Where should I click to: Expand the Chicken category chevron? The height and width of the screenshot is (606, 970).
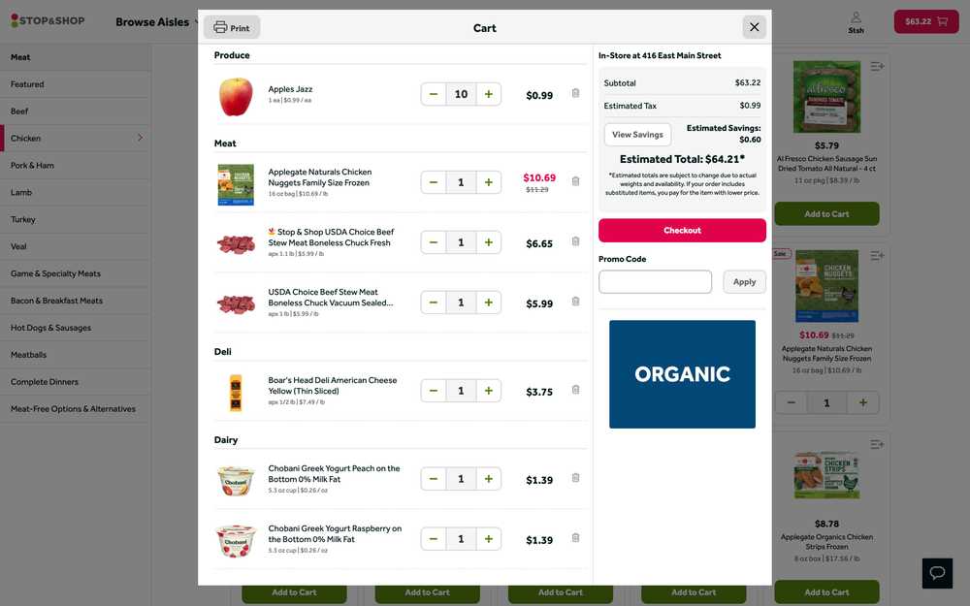click(x=140, y=138)
